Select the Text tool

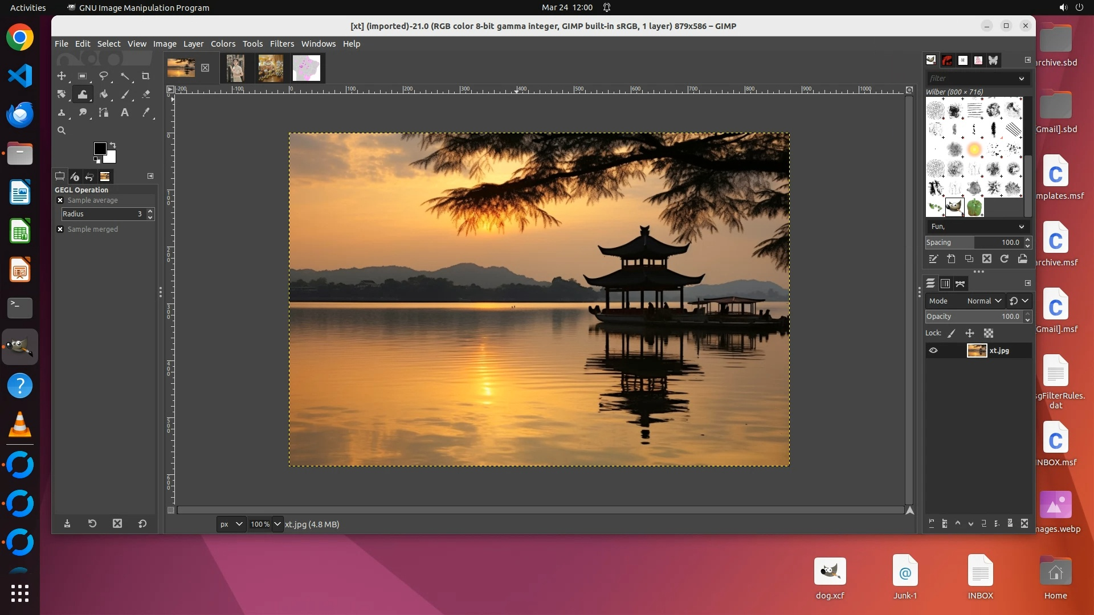pos(124,113)
